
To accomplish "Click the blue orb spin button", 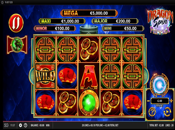I will coord(159,85).
